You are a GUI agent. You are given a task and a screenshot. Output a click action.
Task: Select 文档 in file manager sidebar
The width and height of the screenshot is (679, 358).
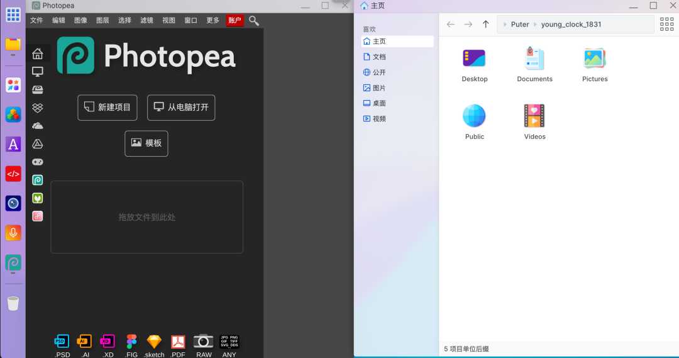click(x=397, y=57)
